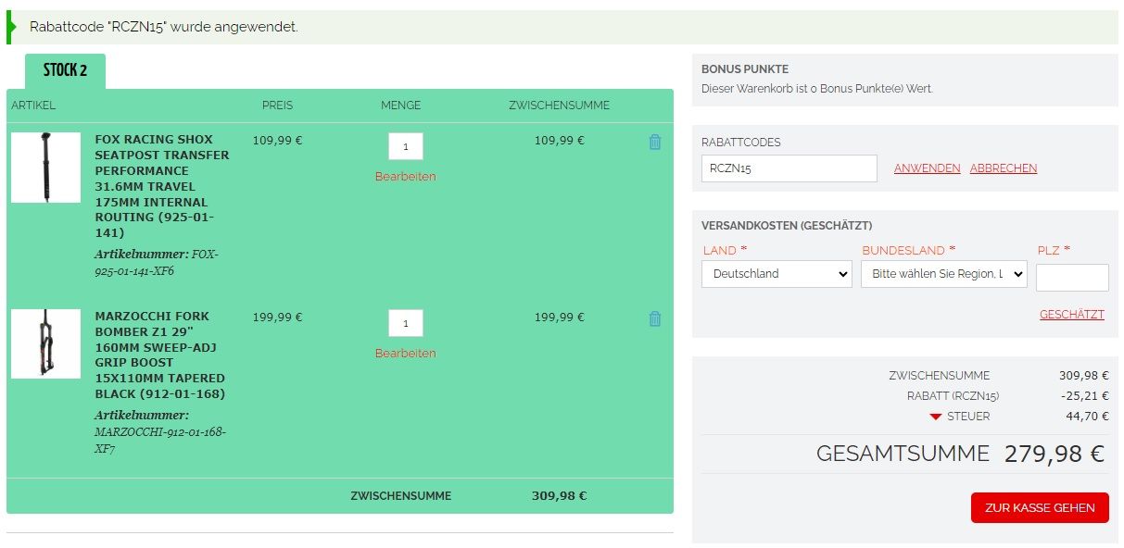The image size is (1124, 548).
Task: Click the Geschätzt shipping estimate link
Action: (x=1071, y=315)
